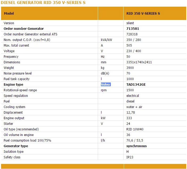Viewport: 187px width, 169px height.
Task: Select the value '728318'
Action: pyautogui.click(x=132, y=34)
